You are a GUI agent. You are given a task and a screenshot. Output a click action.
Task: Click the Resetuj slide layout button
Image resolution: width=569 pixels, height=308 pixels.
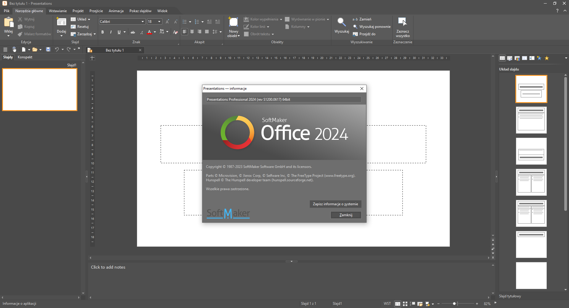(80, 27)
